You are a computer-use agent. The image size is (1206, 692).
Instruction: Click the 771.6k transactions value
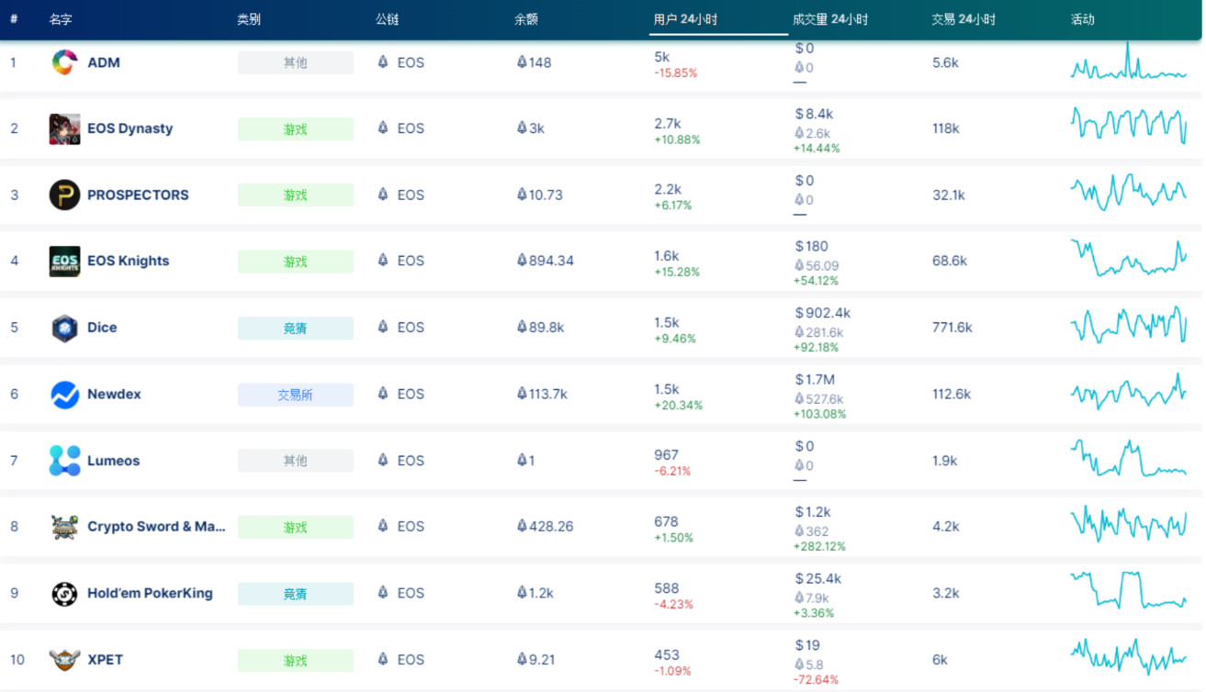[x=952, y=327]
